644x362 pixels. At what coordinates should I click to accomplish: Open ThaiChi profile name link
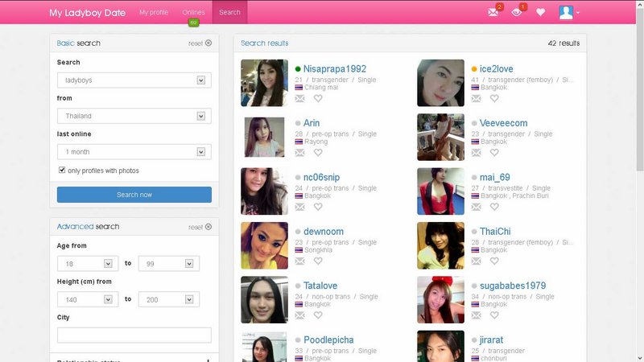pyautogui.click(x=495, y=232)
